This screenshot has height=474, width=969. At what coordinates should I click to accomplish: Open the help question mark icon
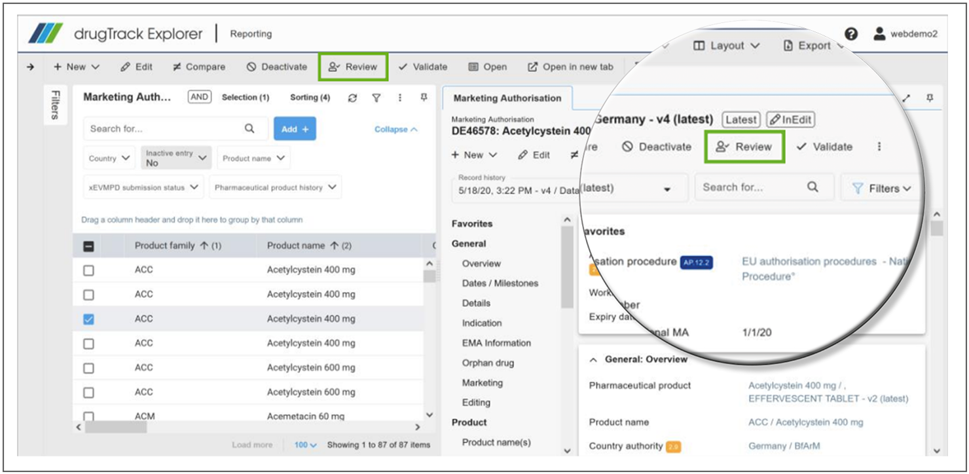(x=851, y=34)
